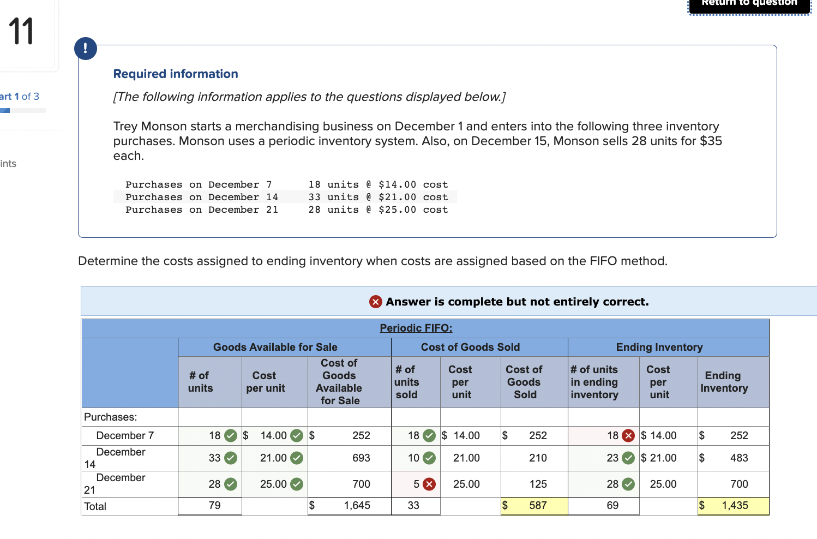
Task: Click the December 7 row label
Action: pyautogui.click(x=125, y=435)
